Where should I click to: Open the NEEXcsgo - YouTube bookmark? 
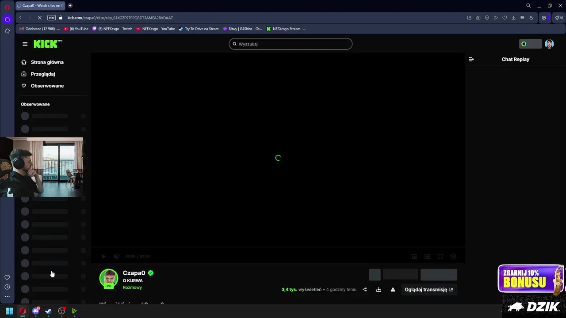pyautogui.click(x=156, y=29)
